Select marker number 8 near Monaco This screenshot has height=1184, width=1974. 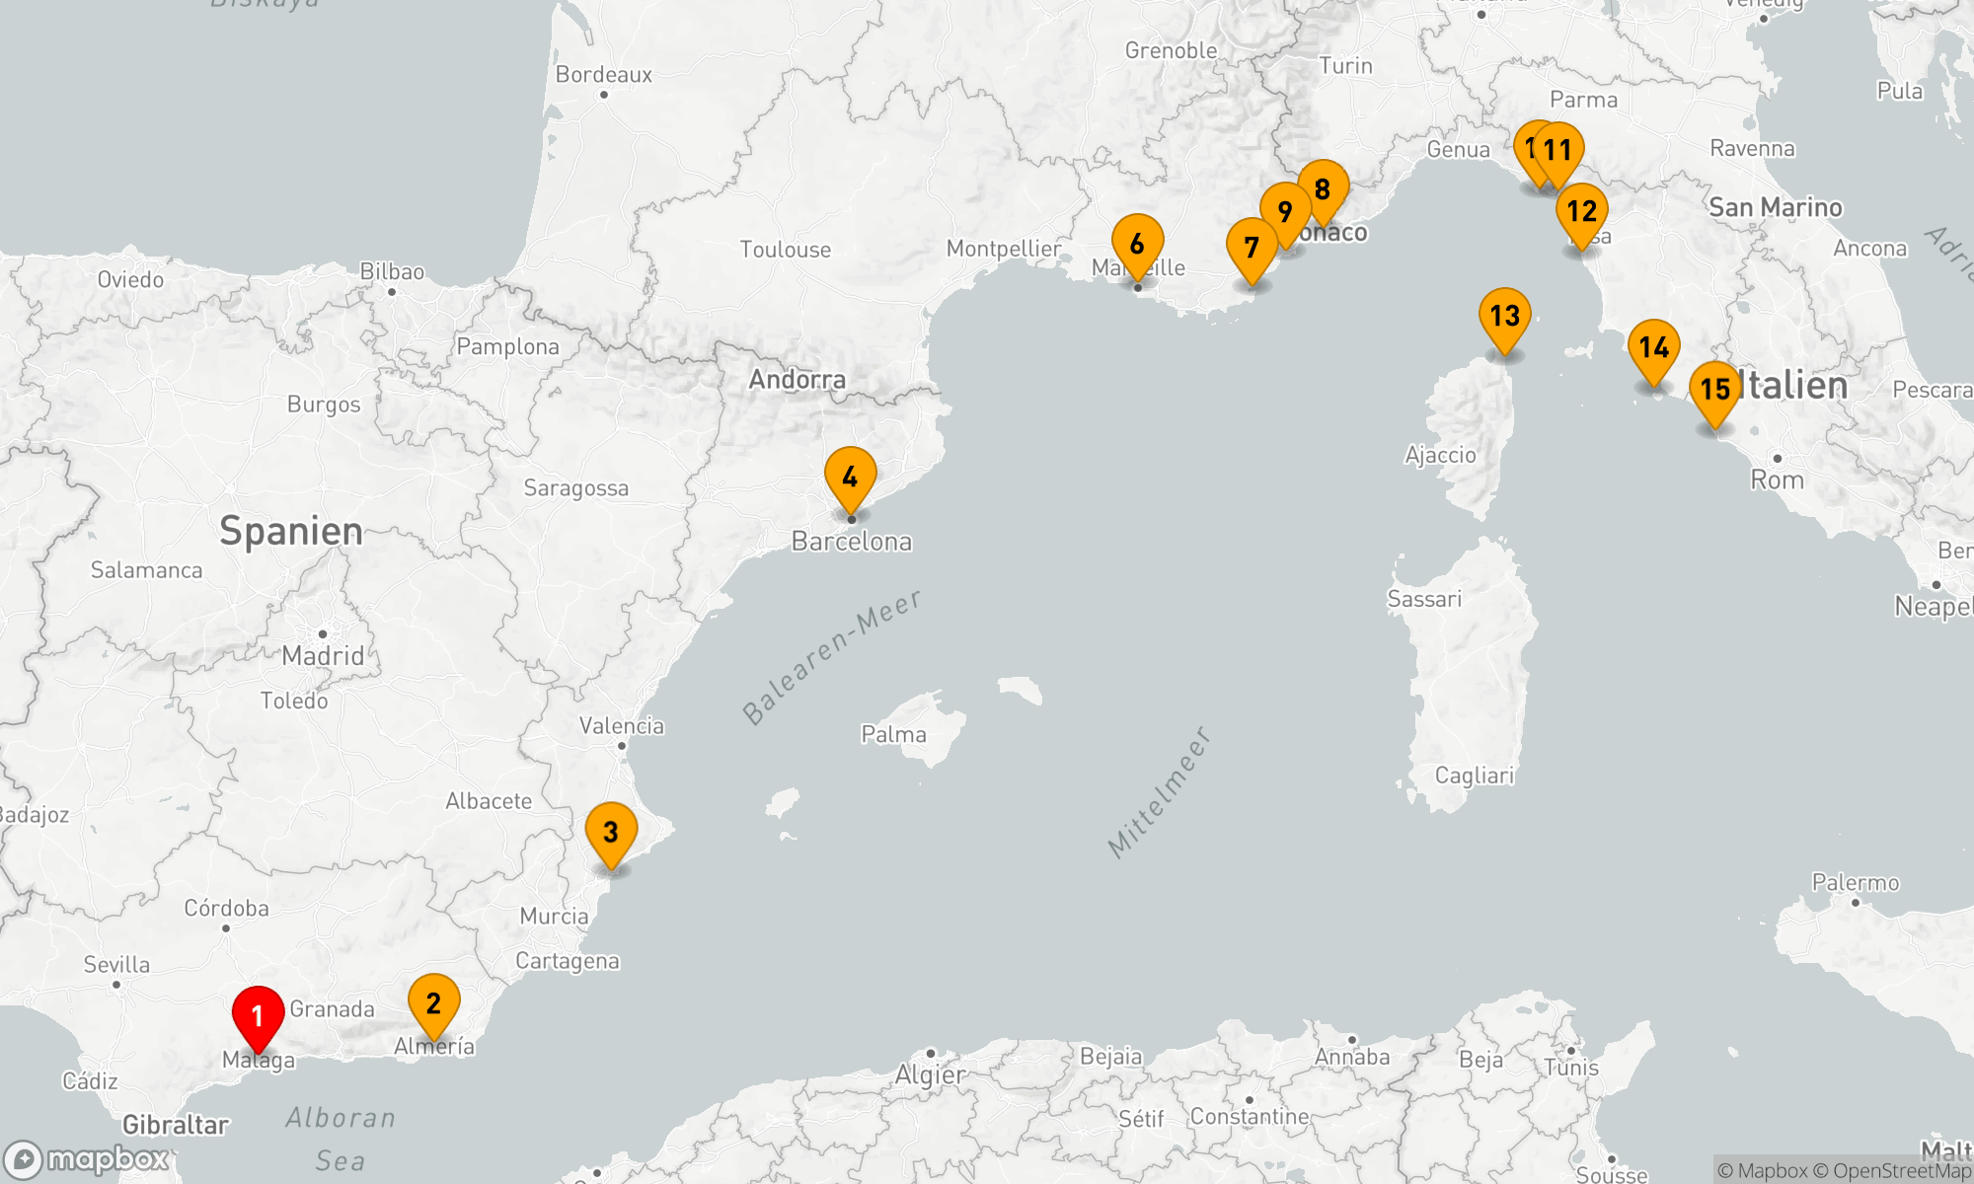click(x=1324, y=188)
